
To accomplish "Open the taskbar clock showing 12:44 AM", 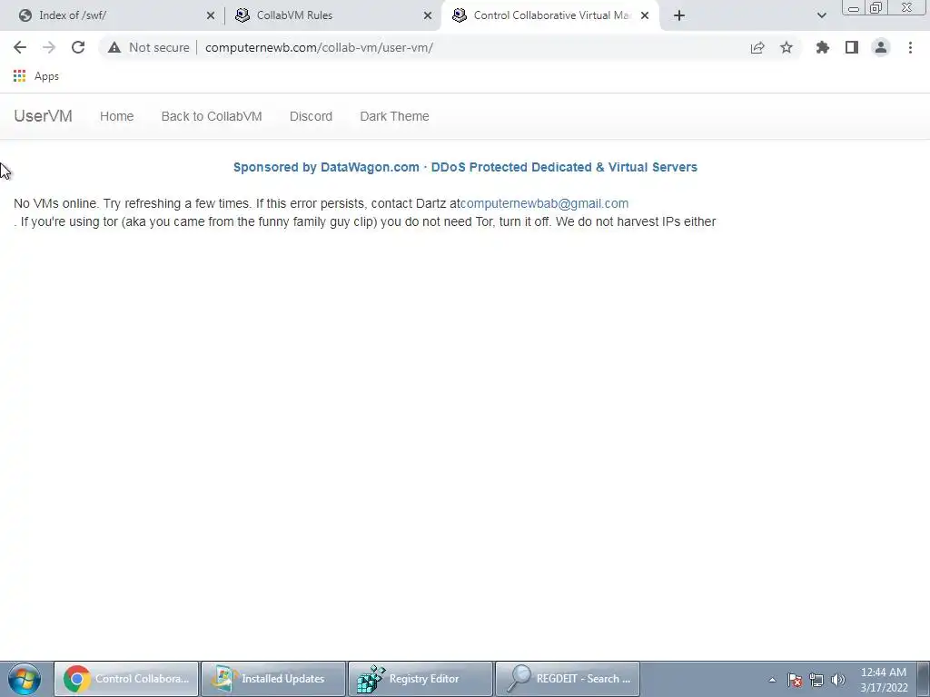I will click(x=884, y=680).
